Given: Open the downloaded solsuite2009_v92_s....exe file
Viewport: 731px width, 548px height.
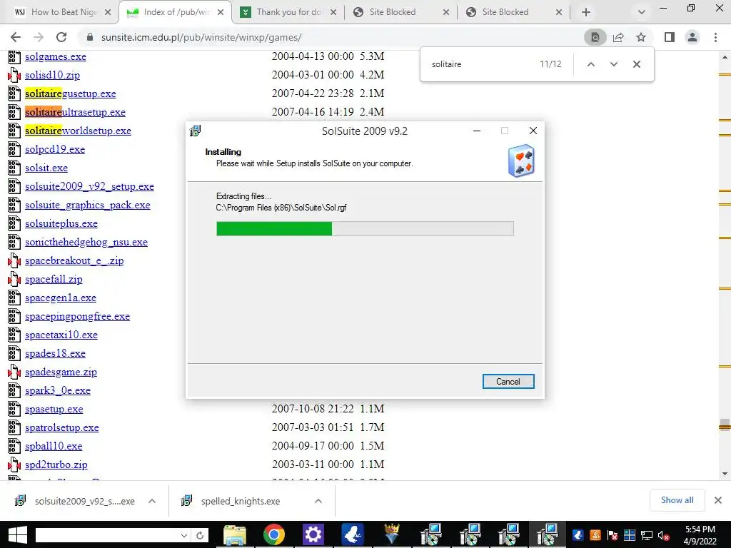Looking at the screenshot, I should (84, 502).
